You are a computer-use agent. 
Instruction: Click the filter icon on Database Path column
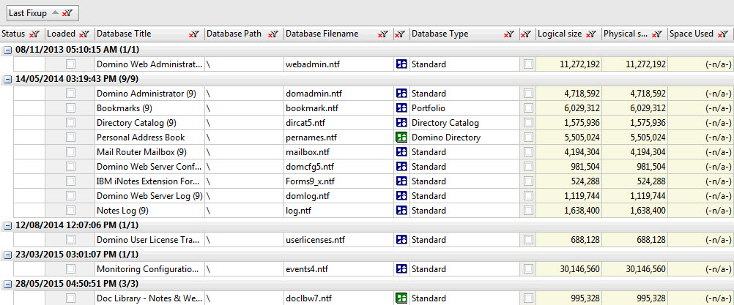point(273,34)
